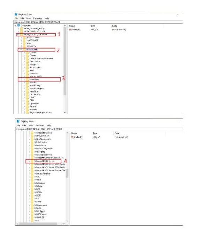
Task: Expand the Microsoft SQL Server key
Action: point(29,161)
